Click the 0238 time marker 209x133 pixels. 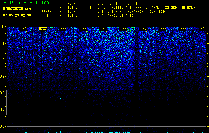point(162,29)
